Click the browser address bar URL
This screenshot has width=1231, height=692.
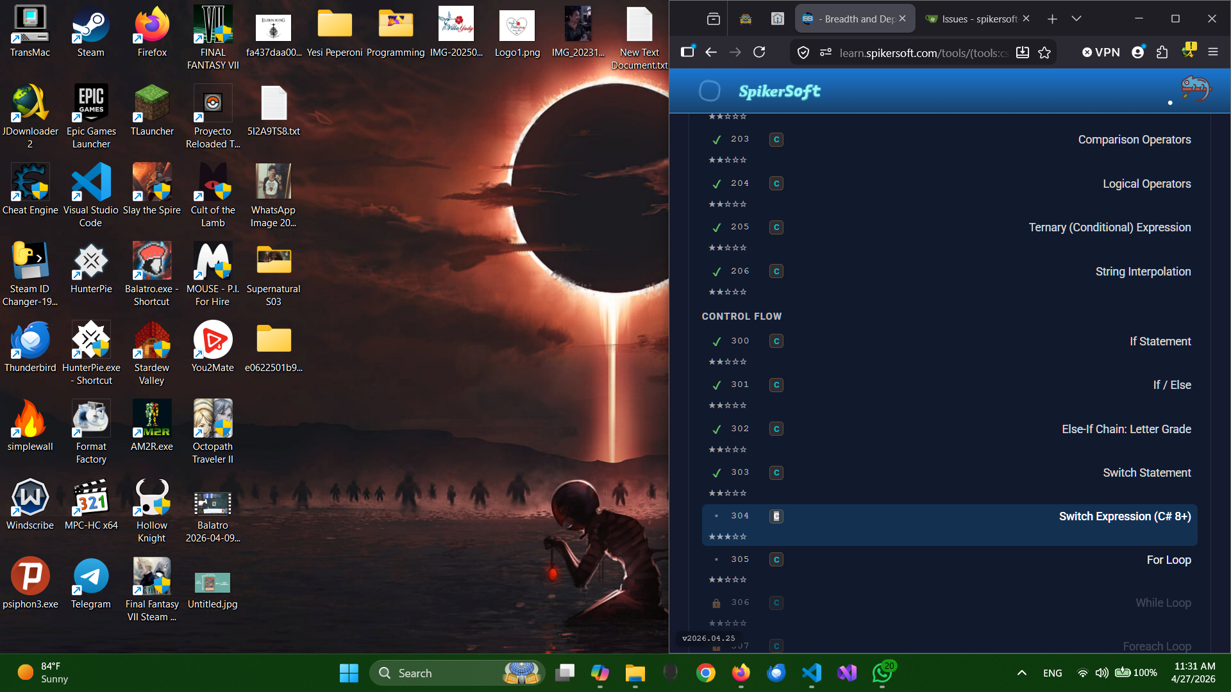coord(924,53)
